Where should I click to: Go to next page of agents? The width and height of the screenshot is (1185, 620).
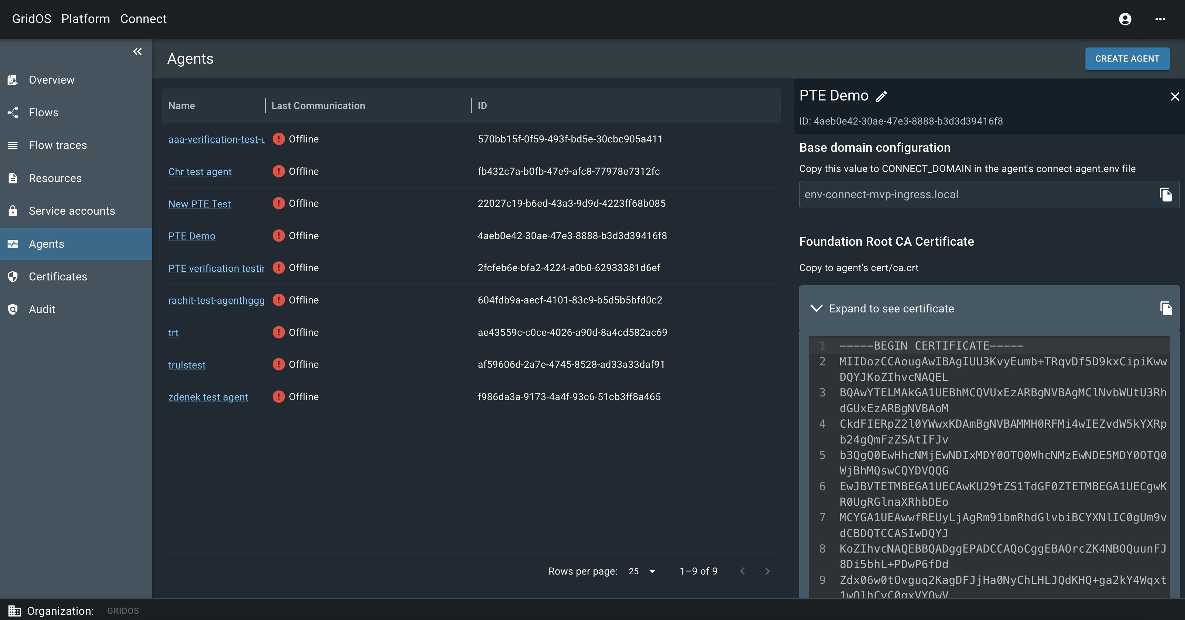tap(767, 571)
